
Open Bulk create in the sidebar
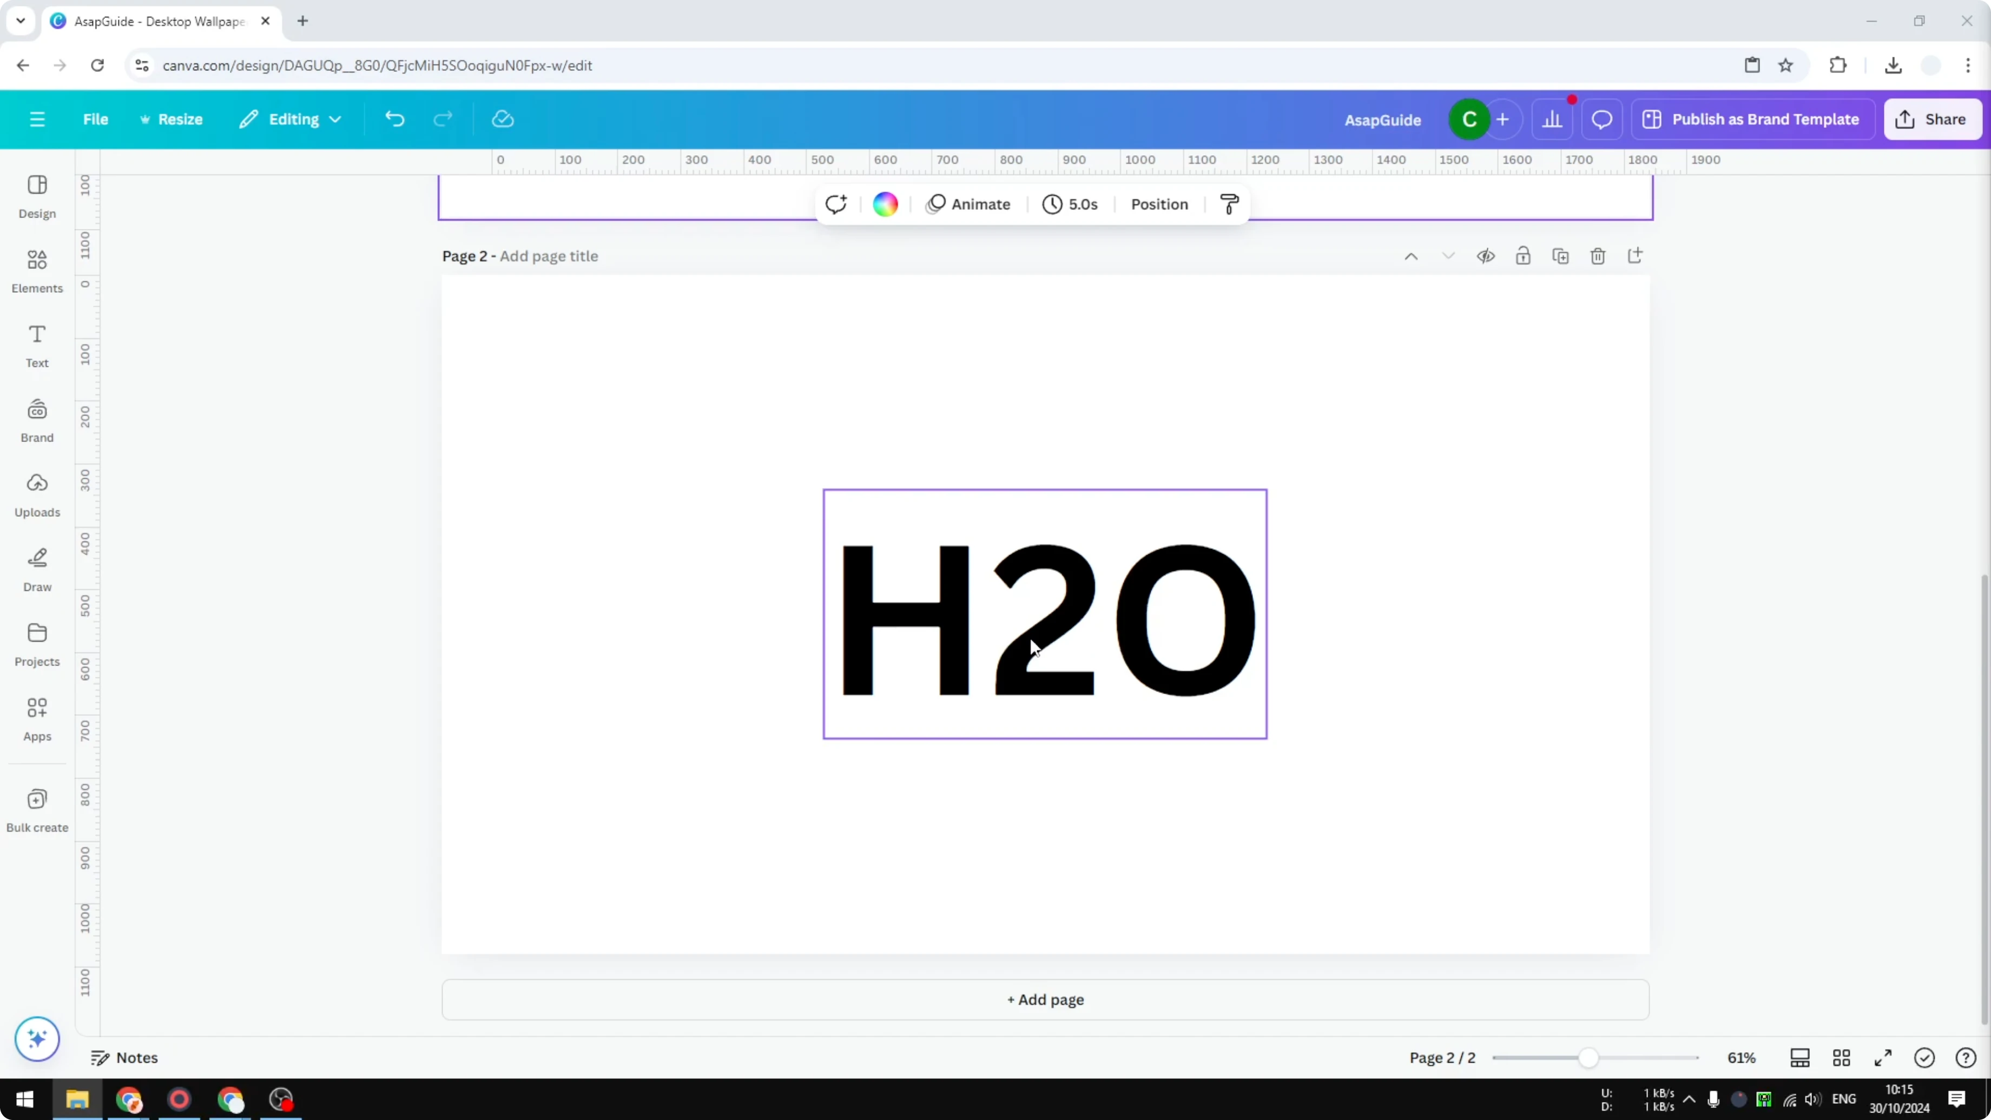point(36,810)
